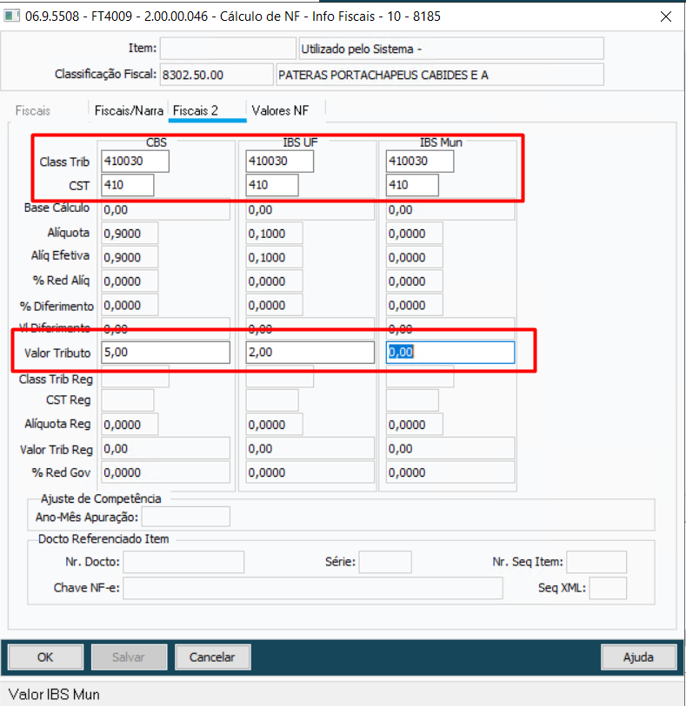The height and width of the screenshot is (706, 686).
Task: Select the IBS UF Alíquota value 0,1000
Action: (274, 234)
